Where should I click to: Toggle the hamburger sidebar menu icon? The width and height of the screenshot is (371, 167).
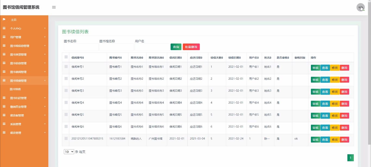click(x=54, y=7)
